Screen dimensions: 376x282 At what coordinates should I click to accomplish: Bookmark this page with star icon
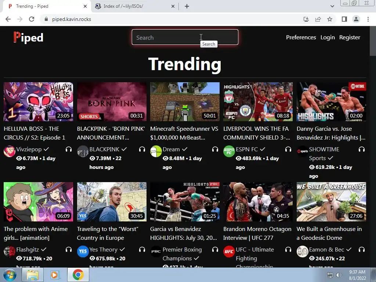(x=330, y=19)
